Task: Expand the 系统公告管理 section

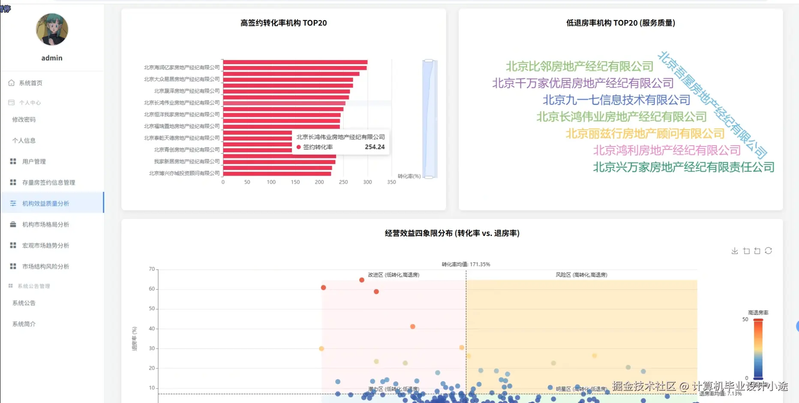Action: 33,286
